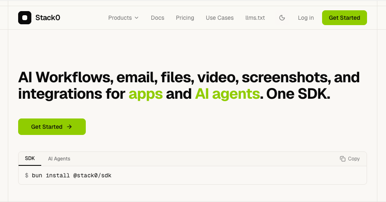Image resolution: width=386 pixels, height=202 pixels.
Task: Switch to the AI Agents tab
Action: click(x=59, y=159)
